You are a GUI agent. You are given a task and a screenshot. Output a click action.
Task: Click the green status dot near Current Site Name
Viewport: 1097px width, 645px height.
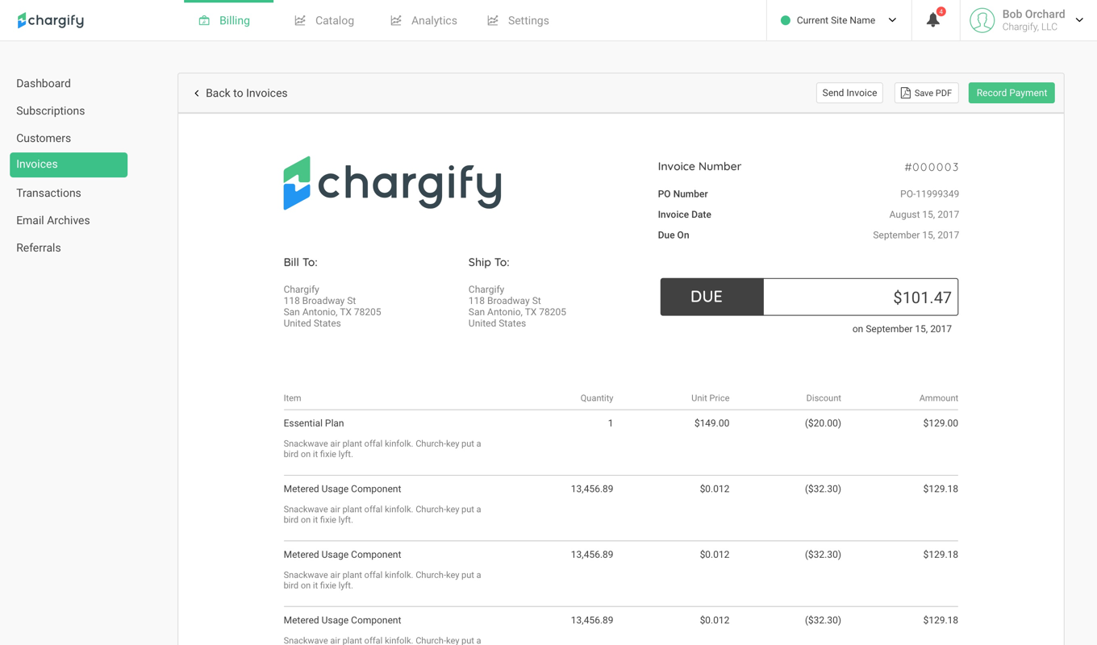click(785, 19)
